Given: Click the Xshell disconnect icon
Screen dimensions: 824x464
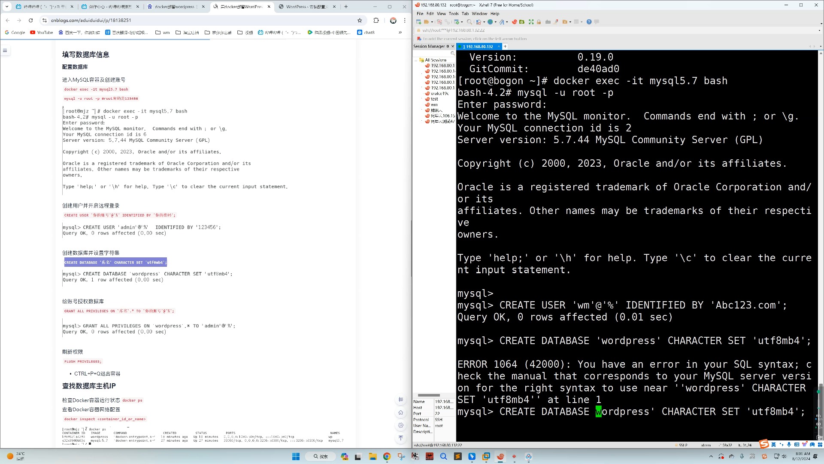Looking at the screenshot, I should coord(439,22).
